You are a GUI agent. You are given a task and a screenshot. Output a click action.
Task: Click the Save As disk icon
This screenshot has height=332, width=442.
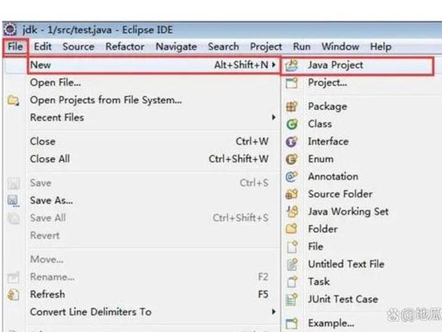coord(13,201)
